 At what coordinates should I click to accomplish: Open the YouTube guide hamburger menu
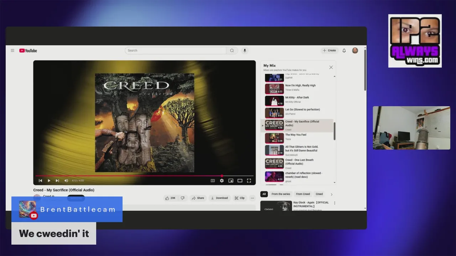(12, 50)
